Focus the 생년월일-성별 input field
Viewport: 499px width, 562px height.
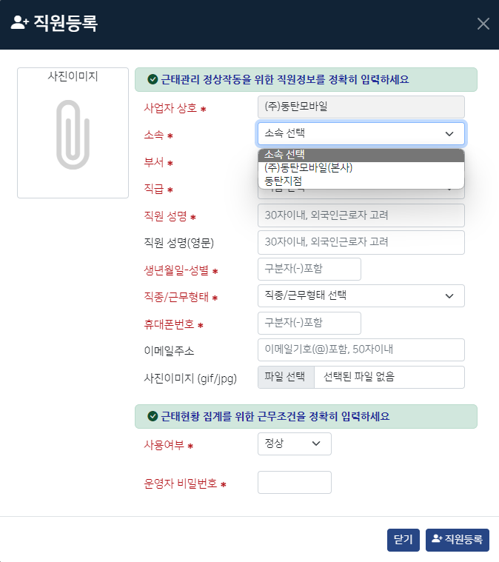309,269
